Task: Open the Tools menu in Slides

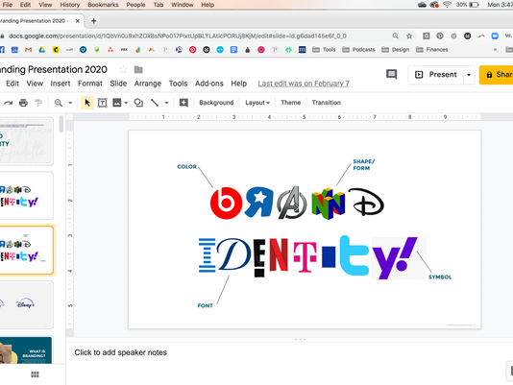Action: coord(178,84)
